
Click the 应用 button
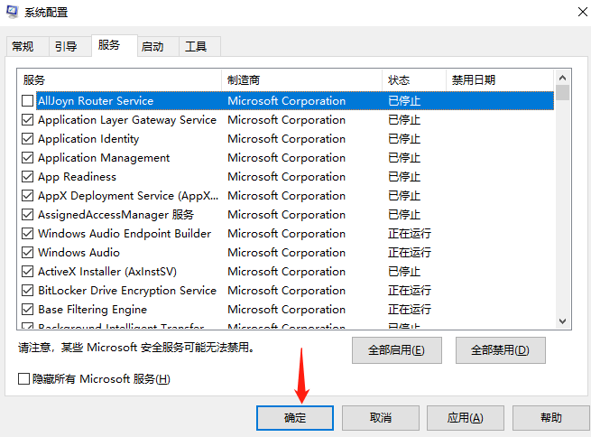[x=465, y=418]
